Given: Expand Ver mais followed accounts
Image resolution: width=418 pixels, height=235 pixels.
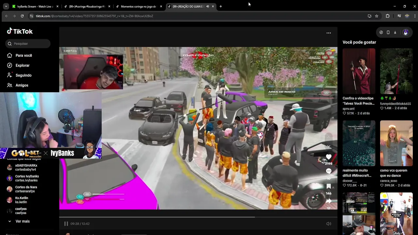Looking at the screenshot, I should coord(19,221).
